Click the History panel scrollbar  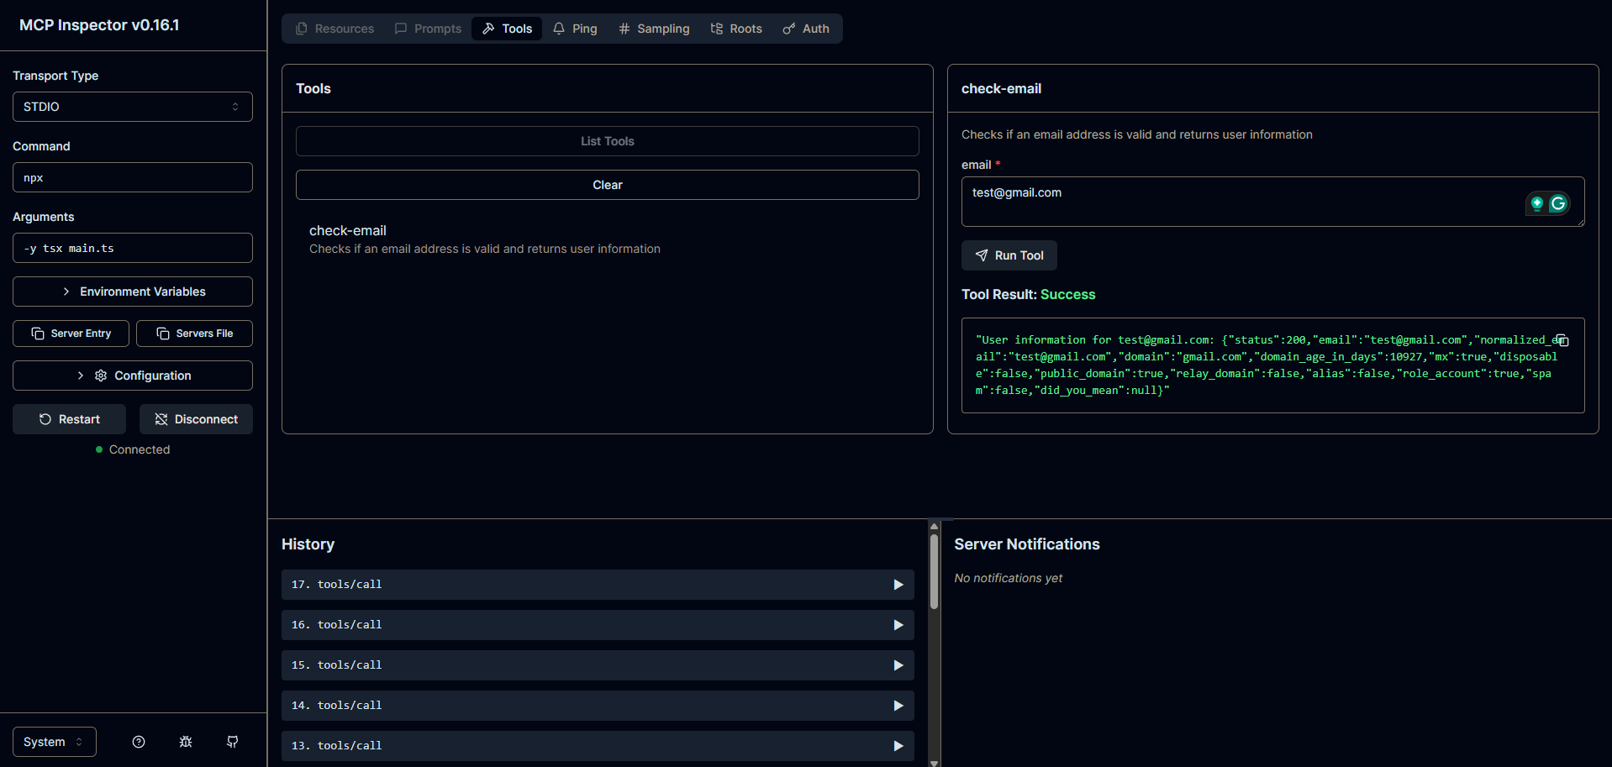934,571
